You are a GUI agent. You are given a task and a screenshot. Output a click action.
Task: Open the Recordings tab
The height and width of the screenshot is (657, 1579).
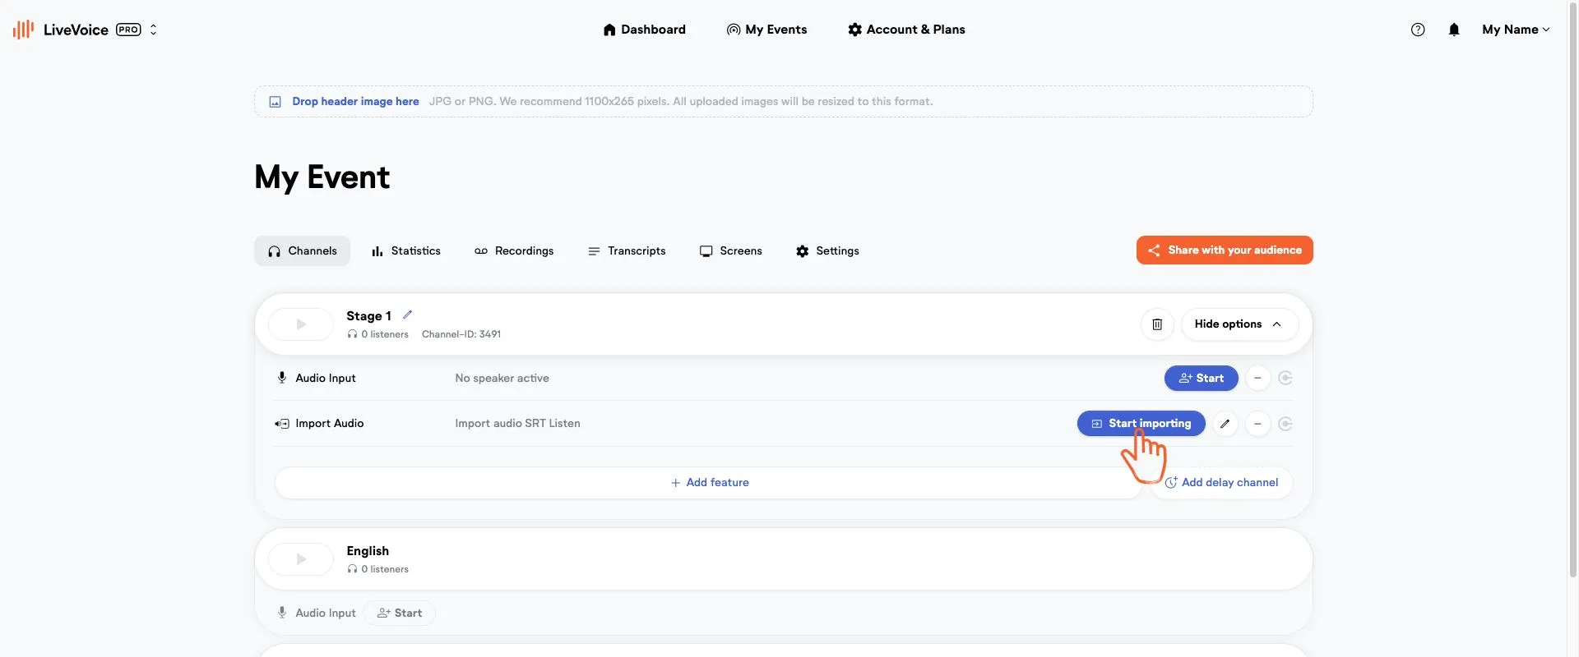514,251
